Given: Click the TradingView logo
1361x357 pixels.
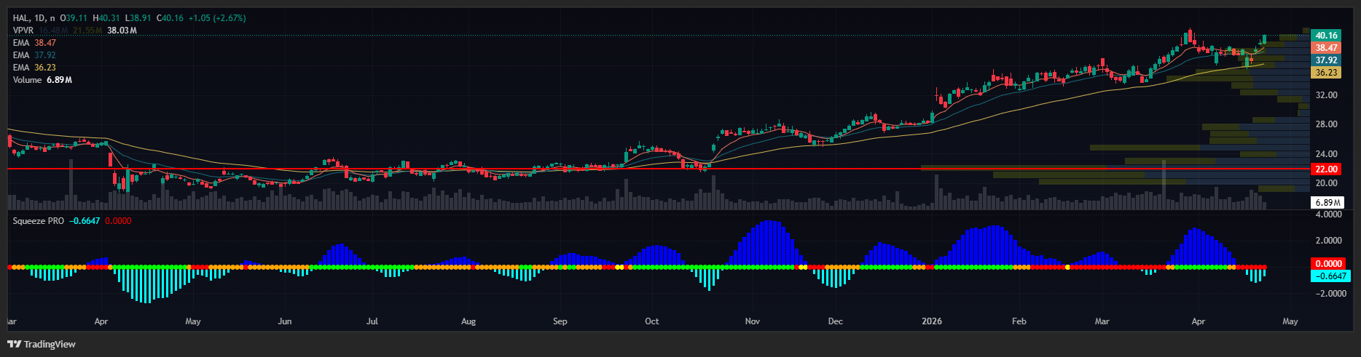Looking at the screenshot, I should pos(42,344).
